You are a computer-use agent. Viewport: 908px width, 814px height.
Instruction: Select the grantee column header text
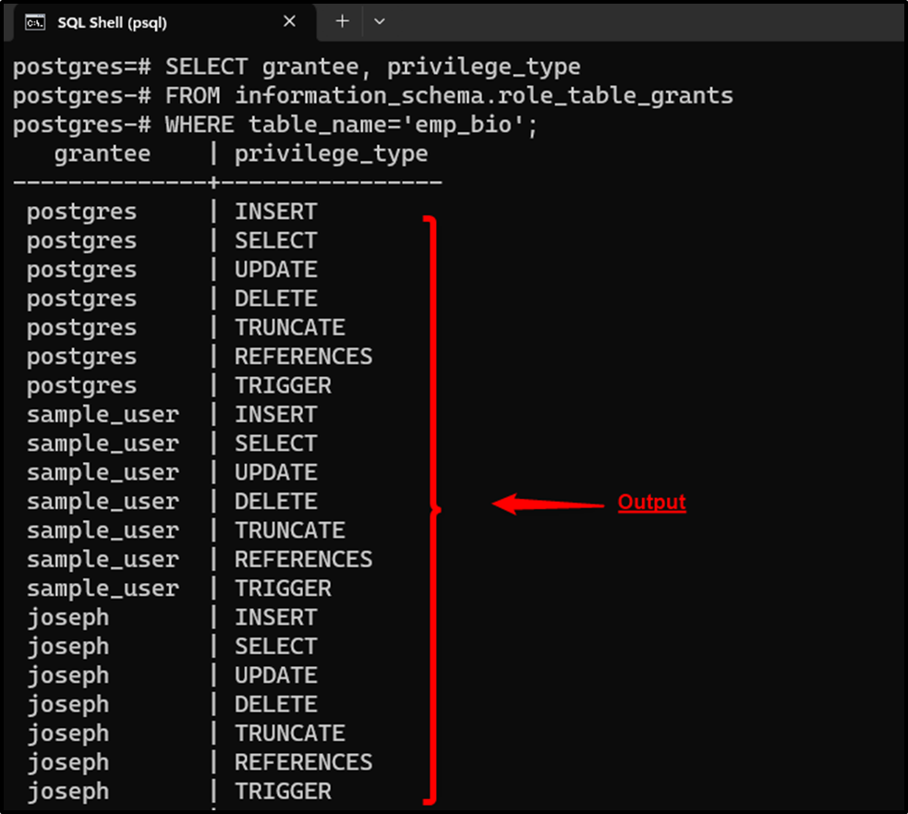pyautogui.click(x=102, y=153)
